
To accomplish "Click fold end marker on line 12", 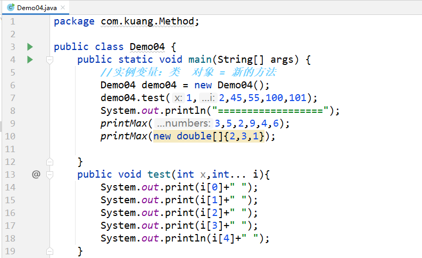I will (49, 161).
